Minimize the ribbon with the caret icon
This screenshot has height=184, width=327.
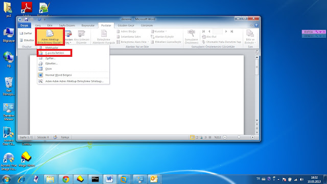point(251,26)
